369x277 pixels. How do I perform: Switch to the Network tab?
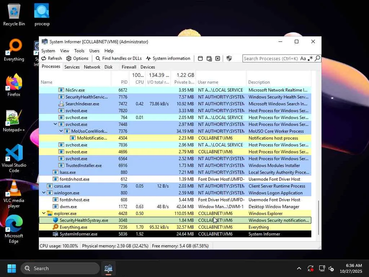pyautogui.click(x=92, y=67)
